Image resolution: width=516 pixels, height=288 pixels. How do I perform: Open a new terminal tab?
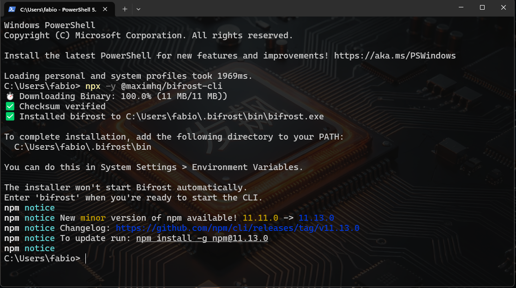(x=125, y=9)
